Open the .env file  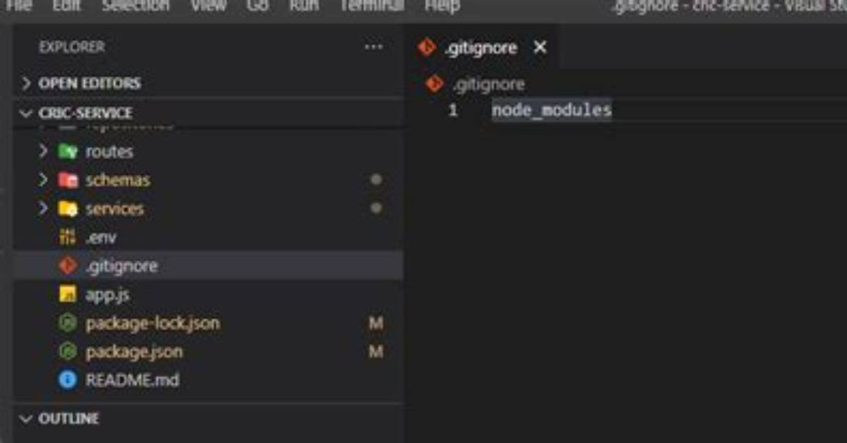tap(208, 238)
